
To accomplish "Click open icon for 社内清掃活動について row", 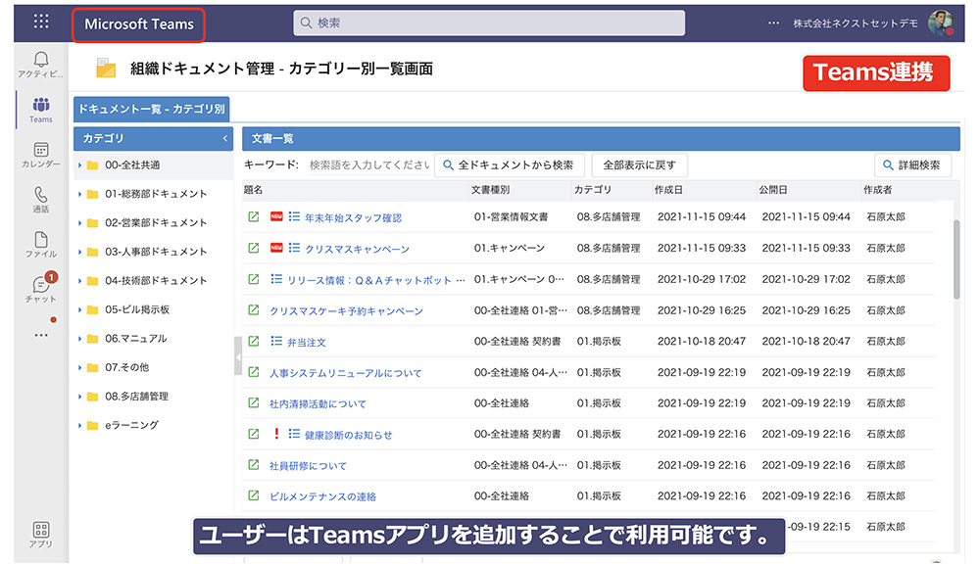I will 254,402.
